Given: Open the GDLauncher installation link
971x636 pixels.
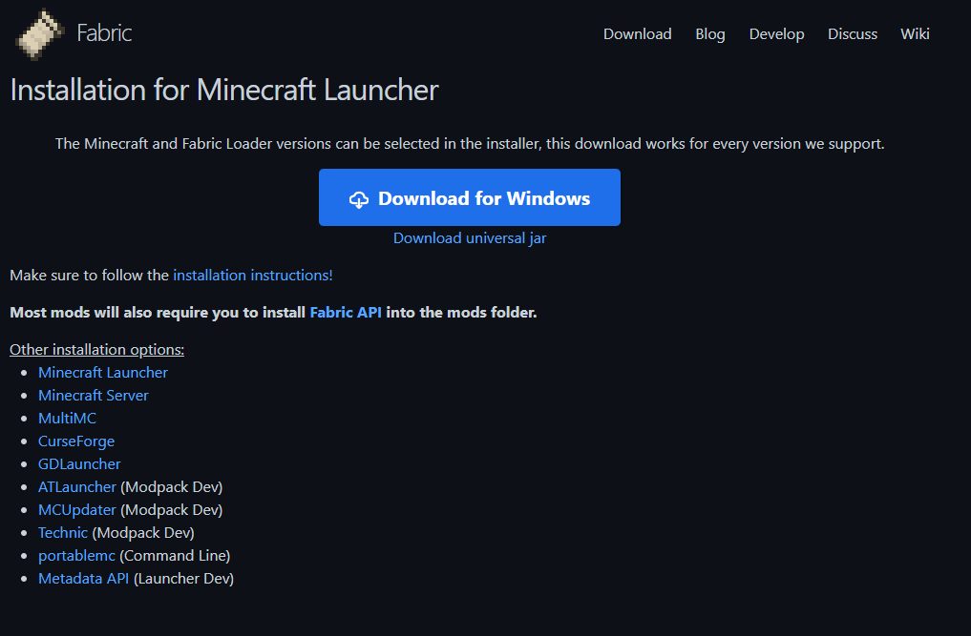Looking at the screenshot, I should [79, 464].
